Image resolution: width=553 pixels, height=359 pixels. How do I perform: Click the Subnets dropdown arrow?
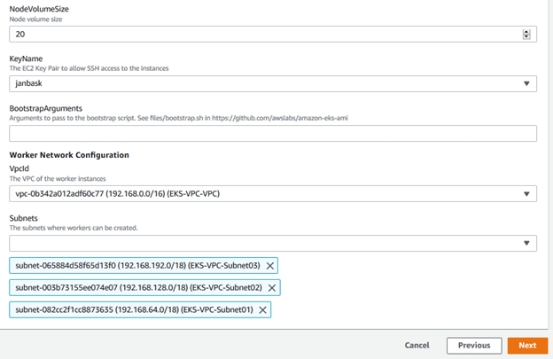point(528,243)
